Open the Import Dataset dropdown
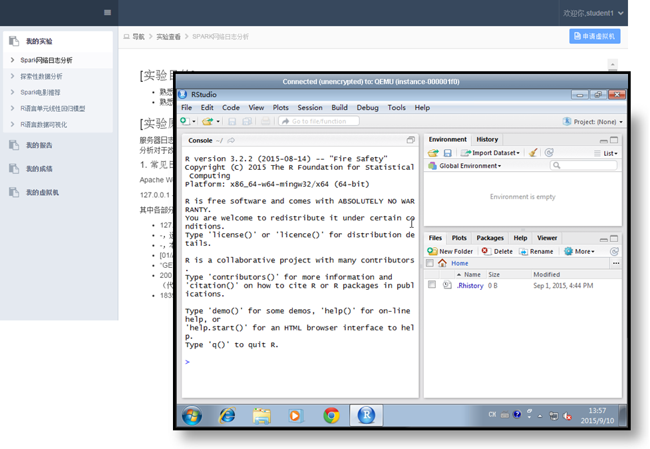 click(491, 153)
